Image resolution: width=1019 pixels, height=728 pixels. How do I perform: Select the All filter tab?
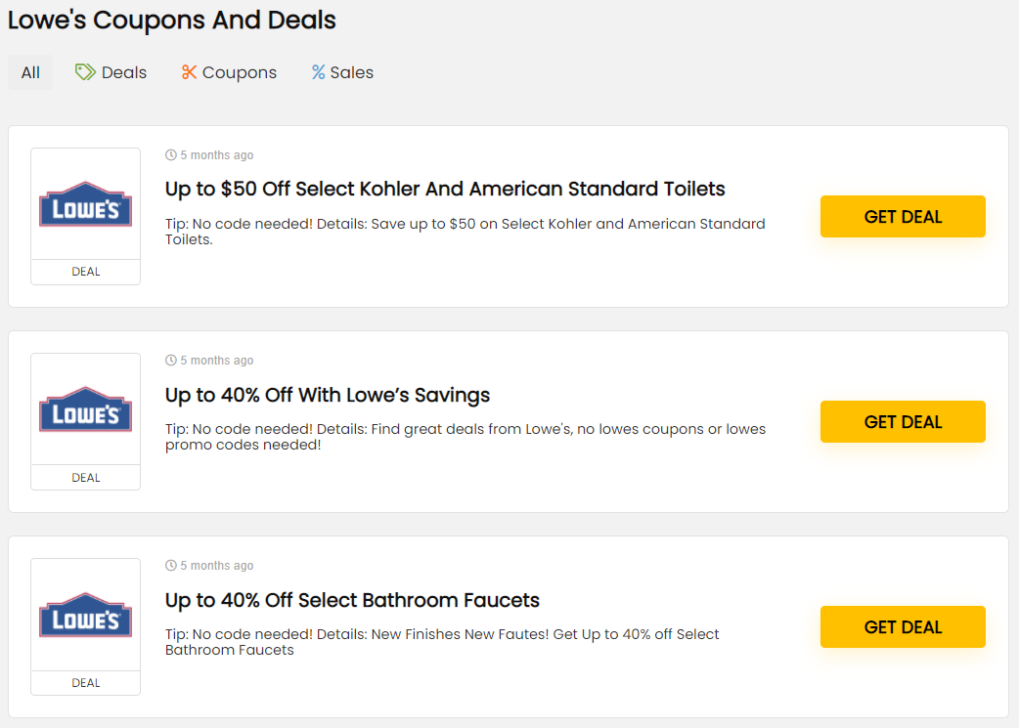(x=30, y=72)
